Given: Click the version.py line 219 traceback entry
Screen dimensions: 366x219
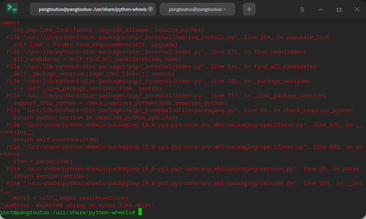Looking at the screenshot, I should tap(181, 187).
